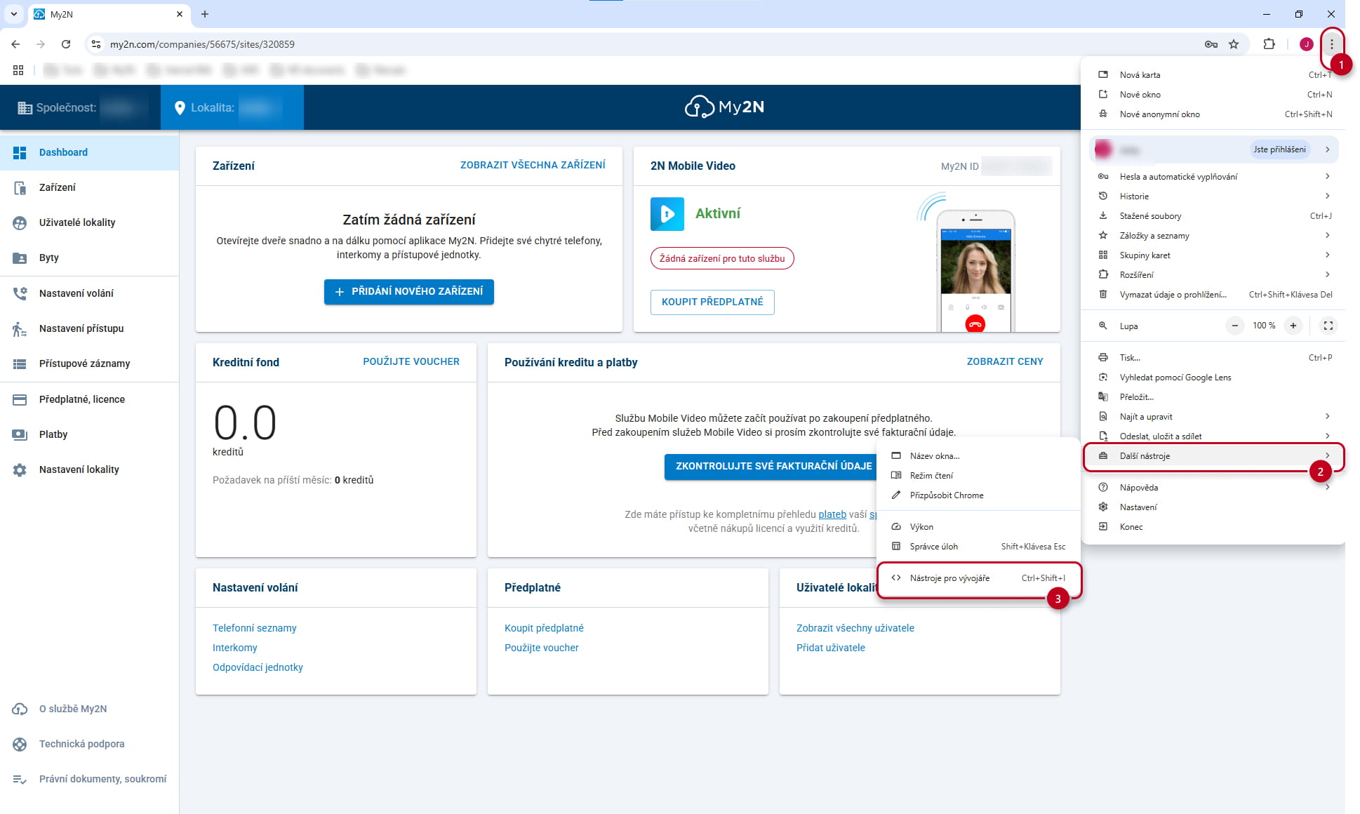
Task: Open Nastavení volání in the sidebar
Action: (90, 293)
